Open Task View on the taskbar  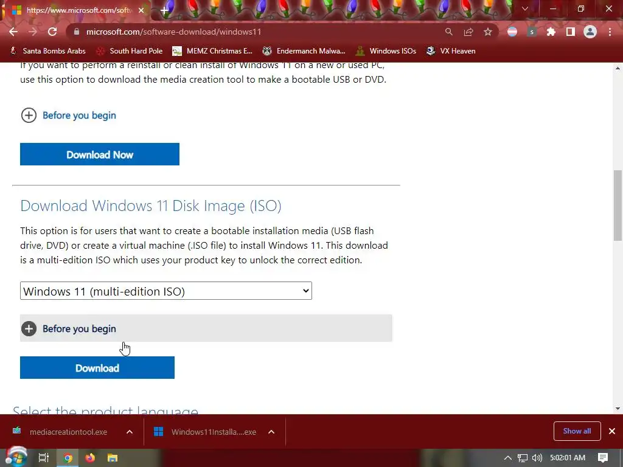43,458
